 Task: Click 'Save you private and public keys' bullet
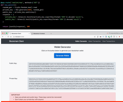(x=38, y=97)
